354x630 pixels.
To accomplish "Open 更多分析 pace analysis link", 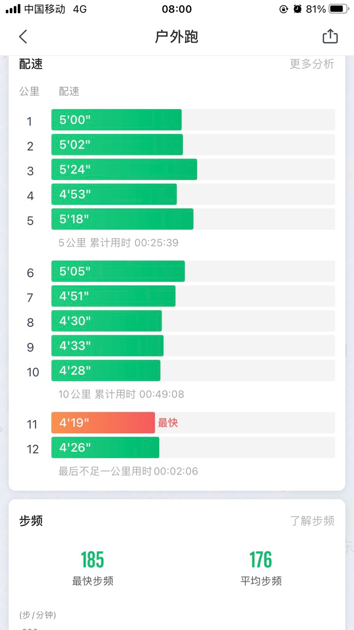I will [312, 64].
